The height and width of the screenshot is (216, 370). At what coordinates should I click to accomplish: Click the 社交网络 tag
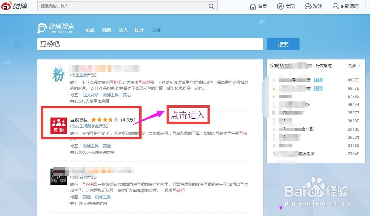pyautogui.click(x=91, y=95)
